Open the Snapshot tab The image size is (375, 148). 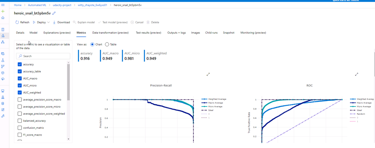point(228,33)
